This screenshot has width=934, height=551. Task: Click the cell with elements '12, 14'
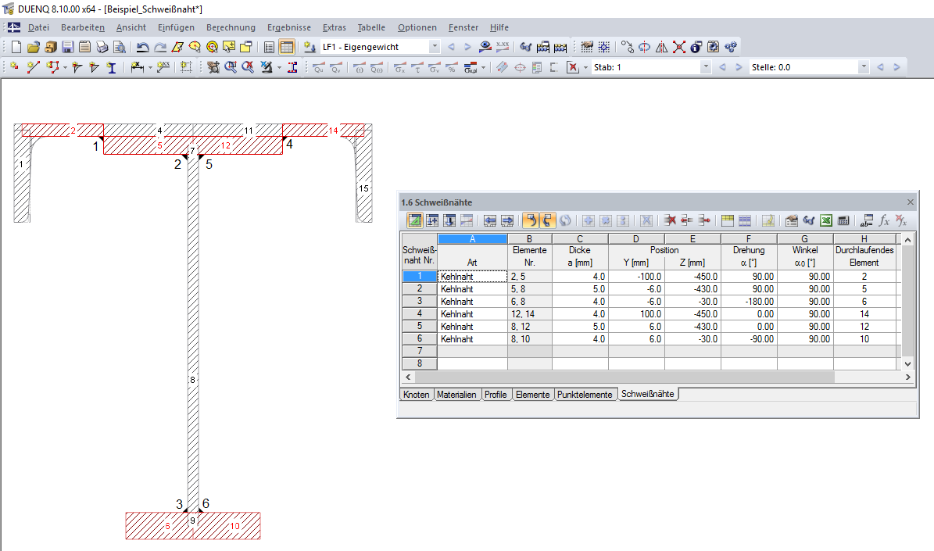[530, 314]
